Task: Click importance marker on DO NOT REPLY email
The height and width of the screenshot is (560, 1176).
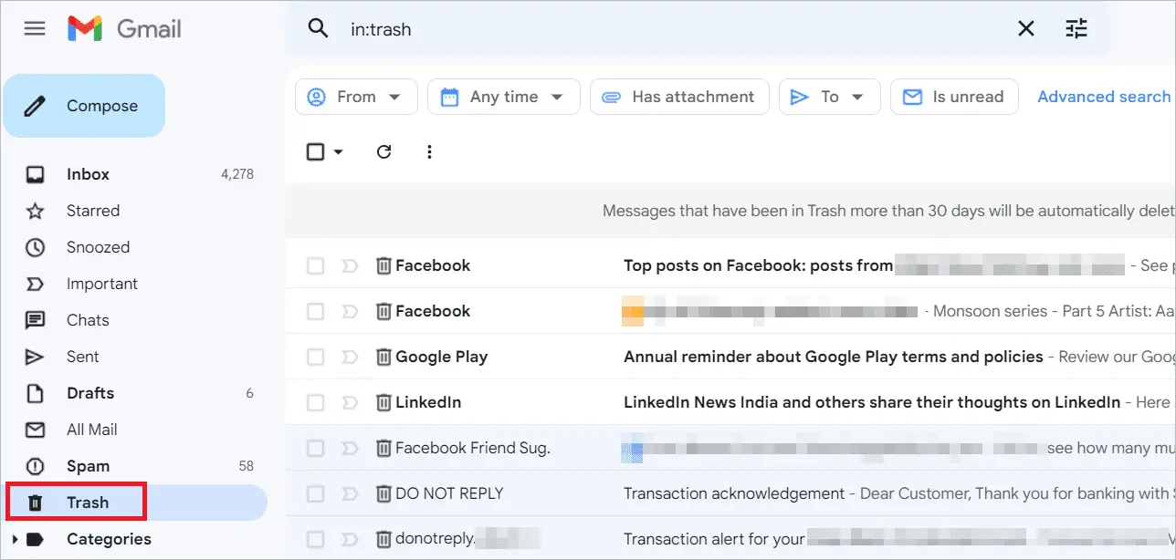Action: click(x=349, y=493)
